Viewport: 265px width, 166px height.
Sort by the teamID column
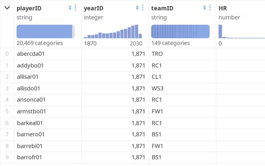tap(205, 8)
